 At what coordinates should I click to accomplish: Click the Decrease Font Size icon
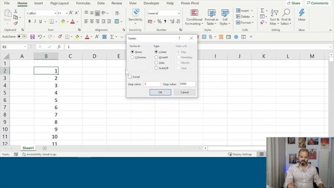click(x=77, y=13)
